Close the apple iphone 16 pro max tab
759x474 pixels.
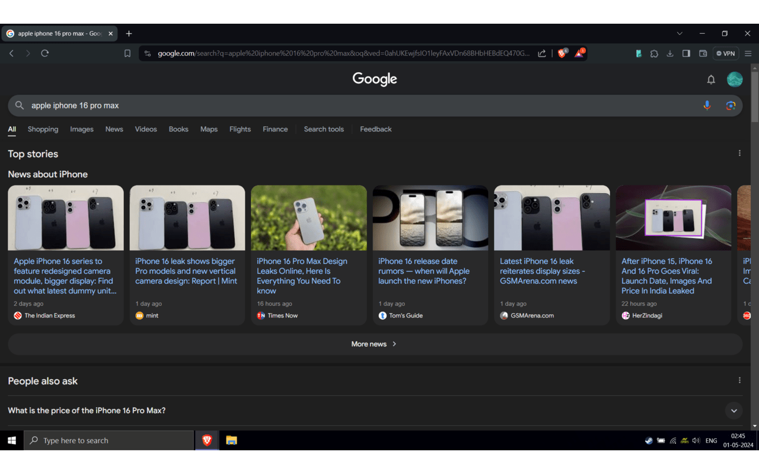[110, 34]
